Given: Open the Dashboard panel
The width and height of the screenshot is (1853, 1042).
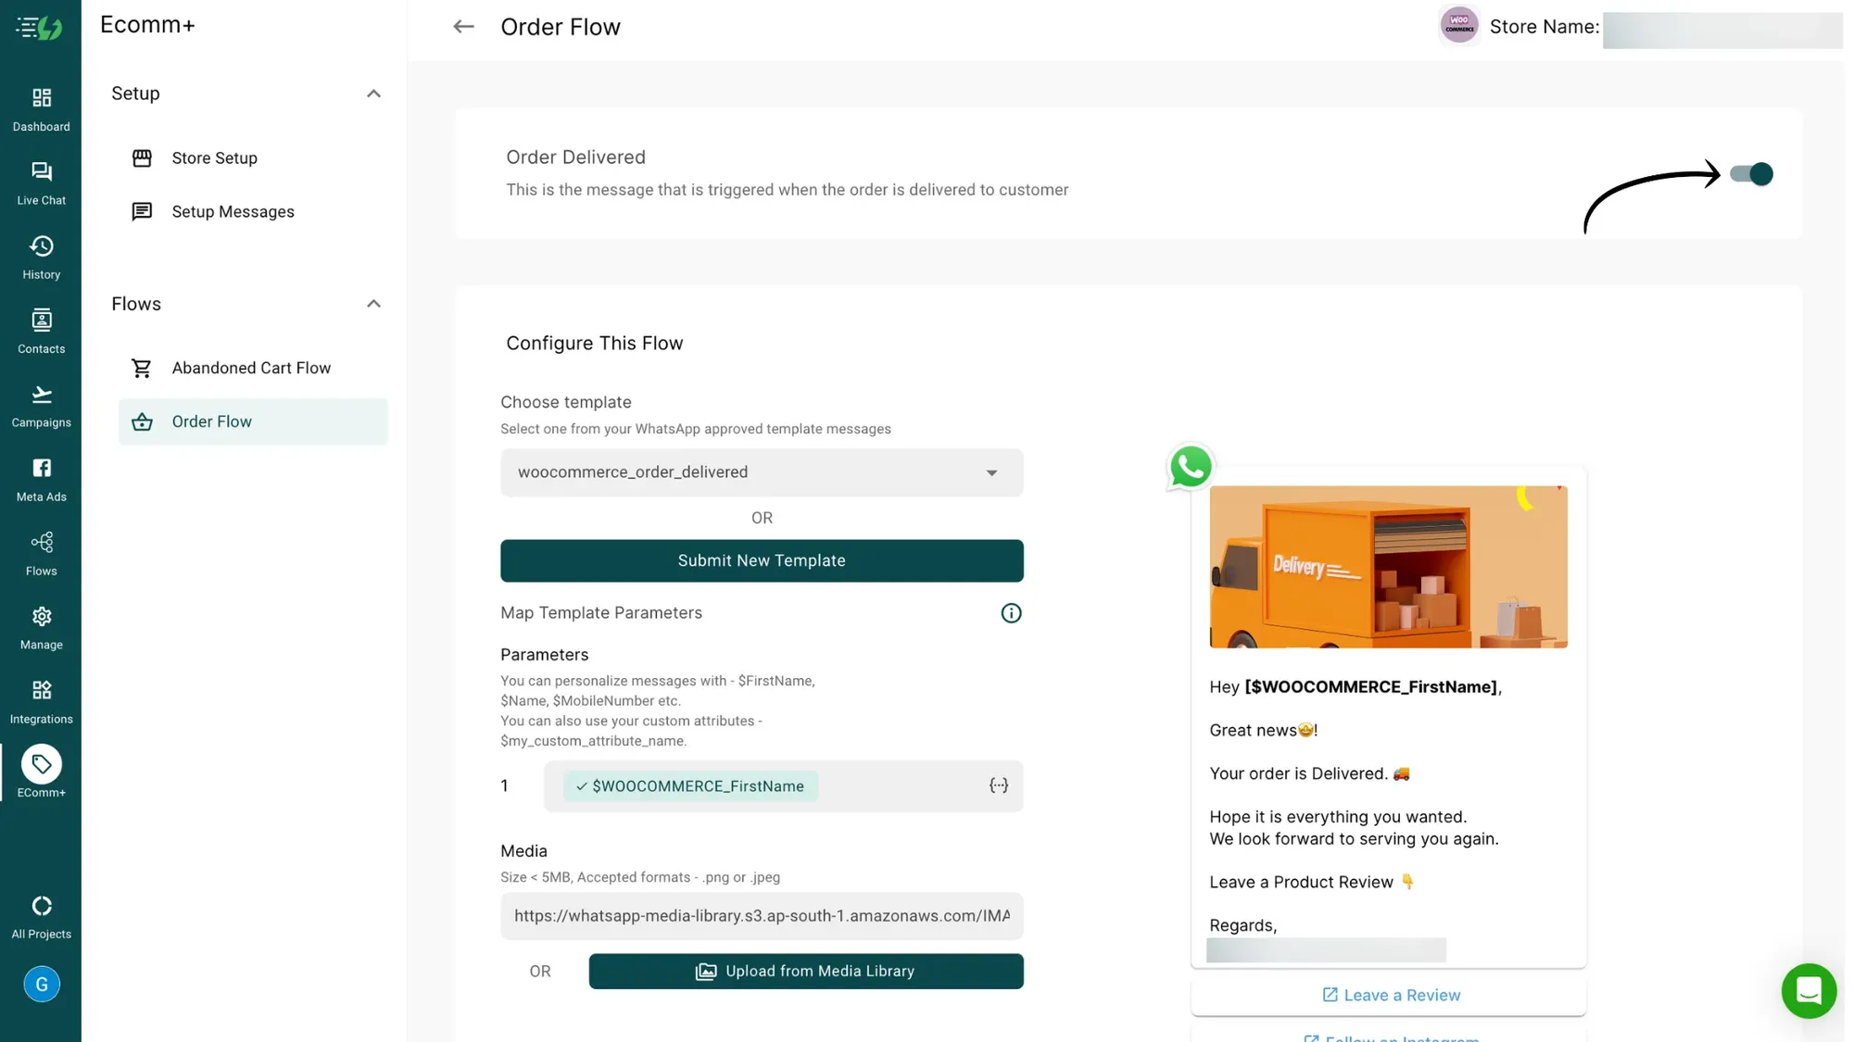Looking at the screenshot, I should coord(41,107).
